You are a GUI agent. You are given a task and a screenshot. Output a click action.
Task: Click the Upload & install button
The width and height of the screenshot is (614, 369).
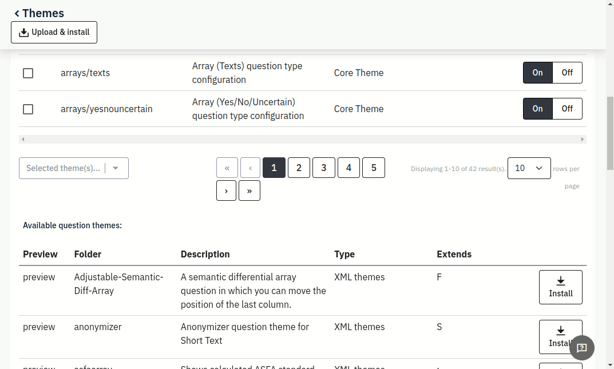54,33
